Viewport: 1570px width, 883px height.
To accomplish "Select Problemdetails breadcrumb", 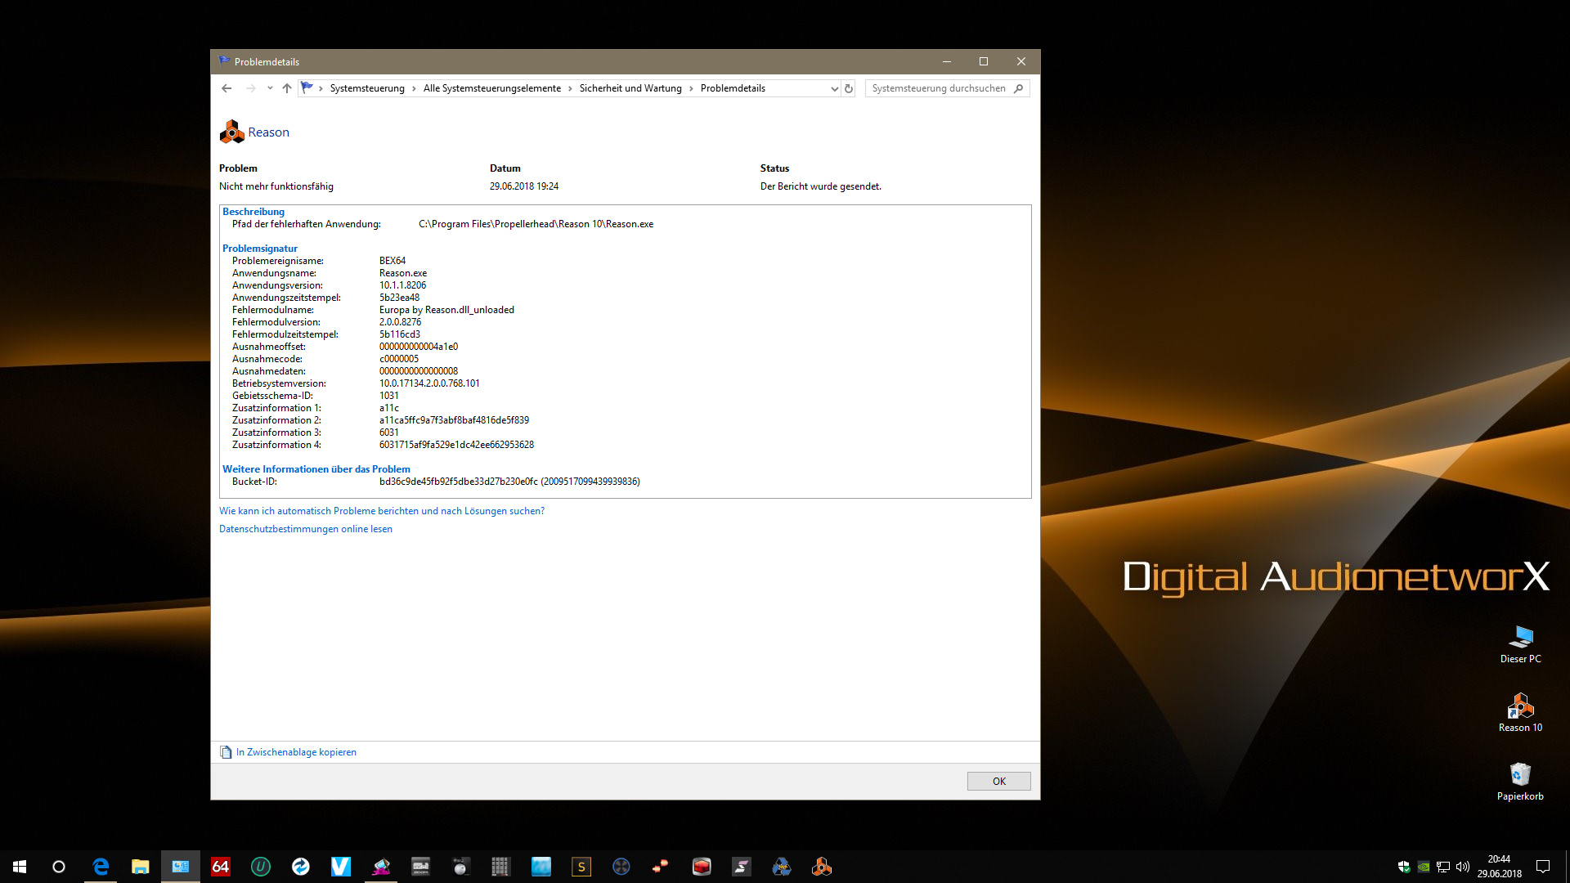I will [733, 88].
